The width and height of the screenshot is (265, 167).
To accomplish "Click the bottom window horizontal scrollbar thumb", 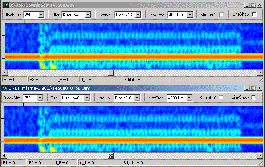I will coord(111,155).
